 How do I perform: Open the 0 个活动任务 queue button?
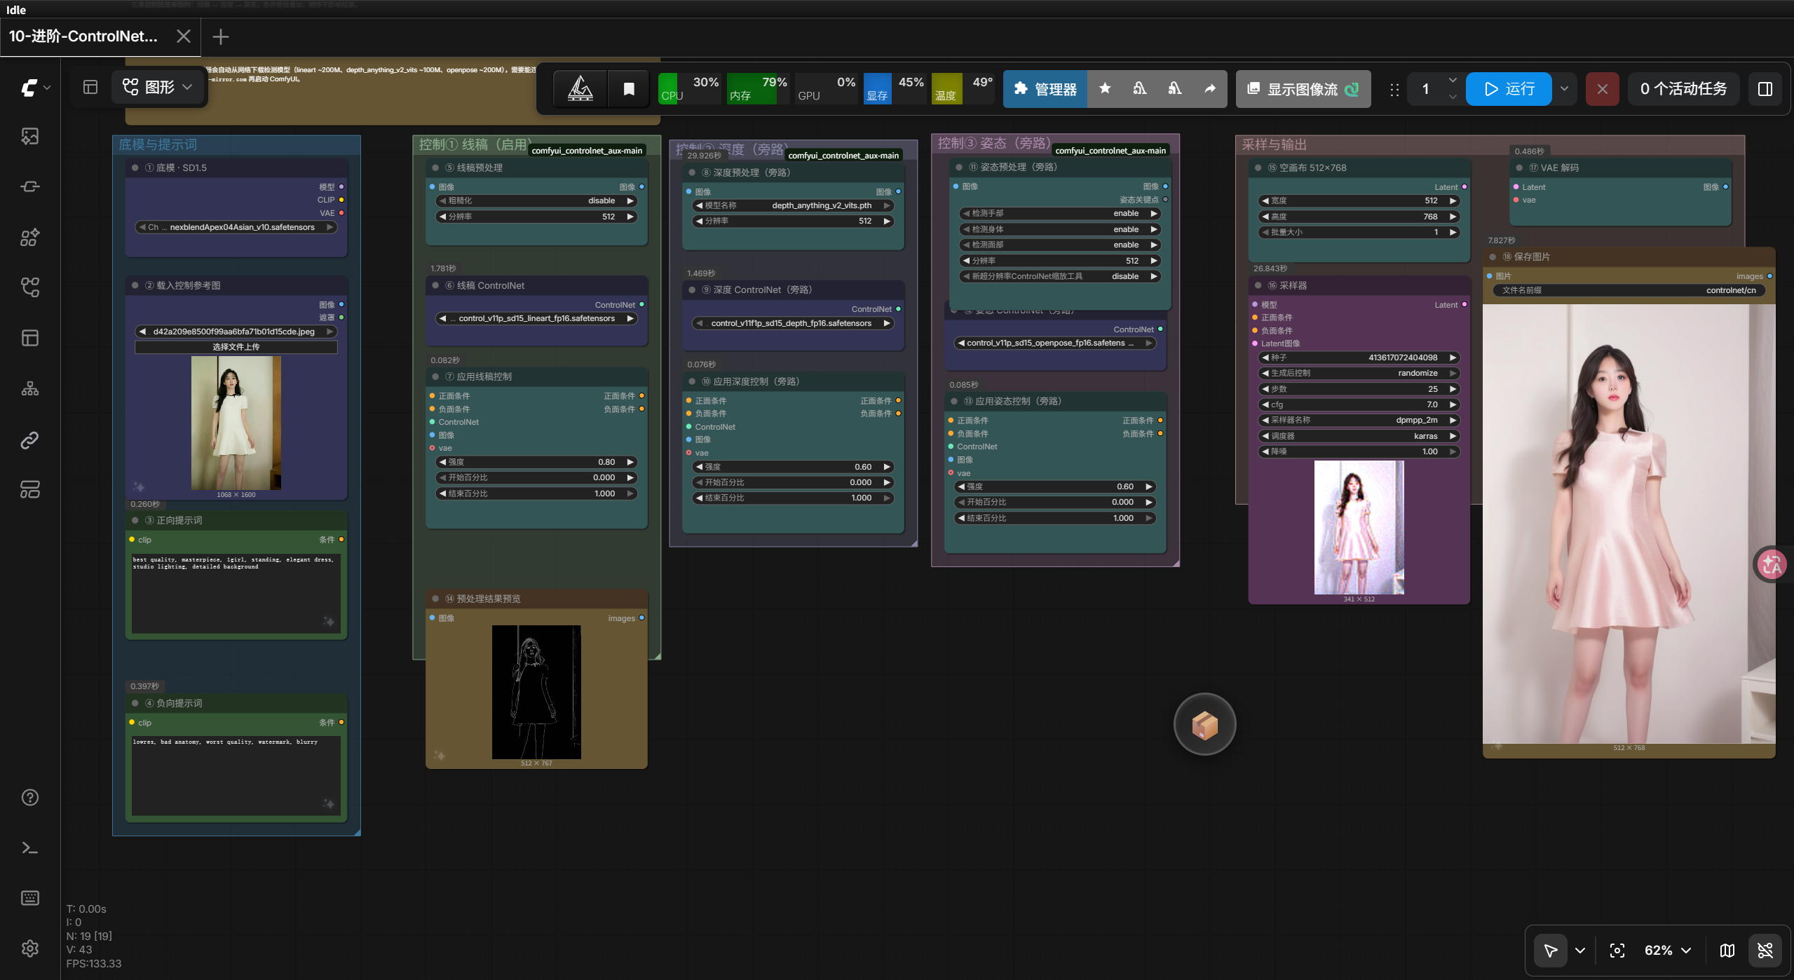[x=1683, y=89]
